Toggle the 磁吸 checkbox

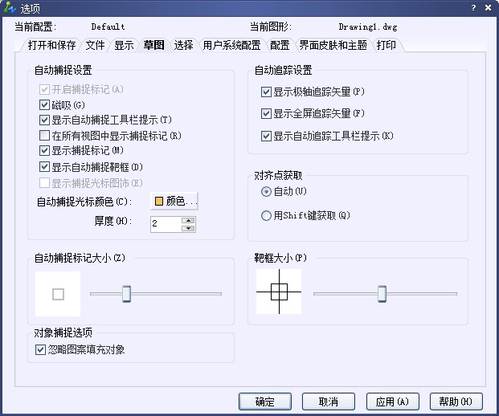tap(45, 104)
